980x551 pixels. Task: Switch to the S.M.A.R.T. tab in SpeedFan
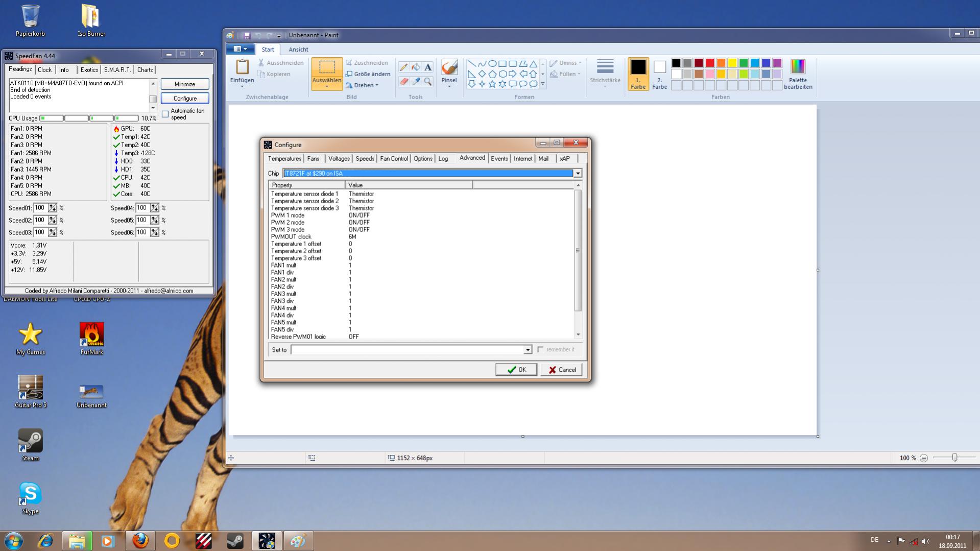point(117,70)
